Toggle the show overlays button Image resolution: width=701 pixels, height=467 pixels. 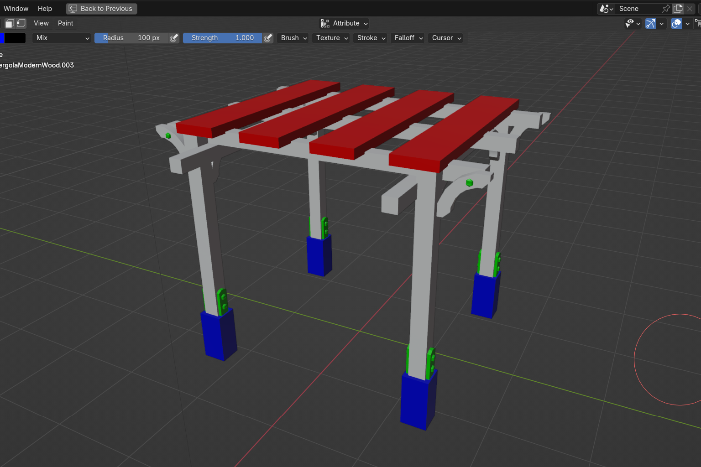(676, 23)
